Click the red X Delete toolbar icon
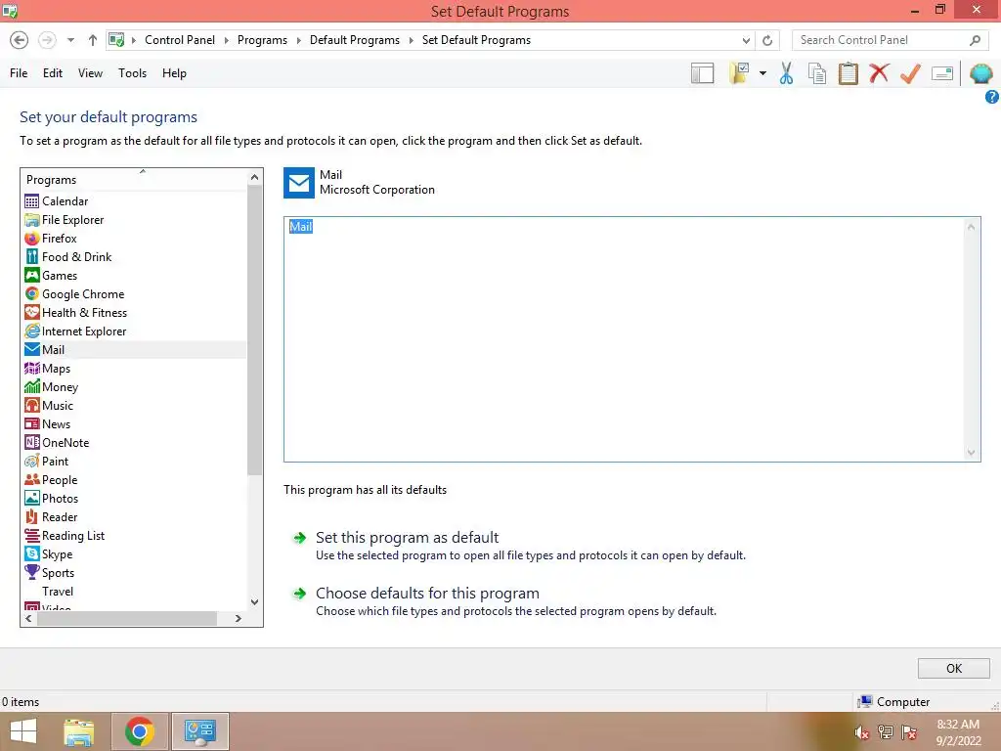The image size is (1001, 751). (x=879, y=73)
